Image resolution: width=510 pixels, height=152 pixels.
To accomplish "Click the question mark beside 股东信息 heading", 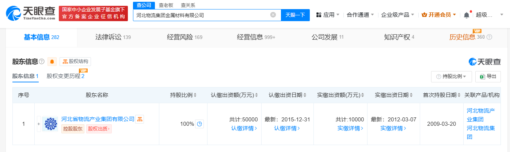I will pos(42,62).
